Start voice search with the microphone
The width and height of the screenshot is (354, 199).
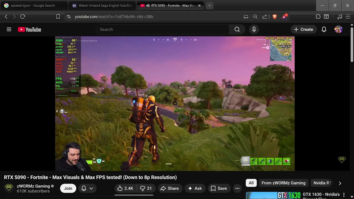point(254,29)
